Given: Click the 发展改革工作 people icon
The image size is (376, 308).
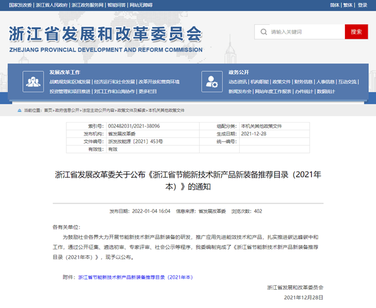Looking at the screenshot, I should pyautogui.click(x=32, y=81).
